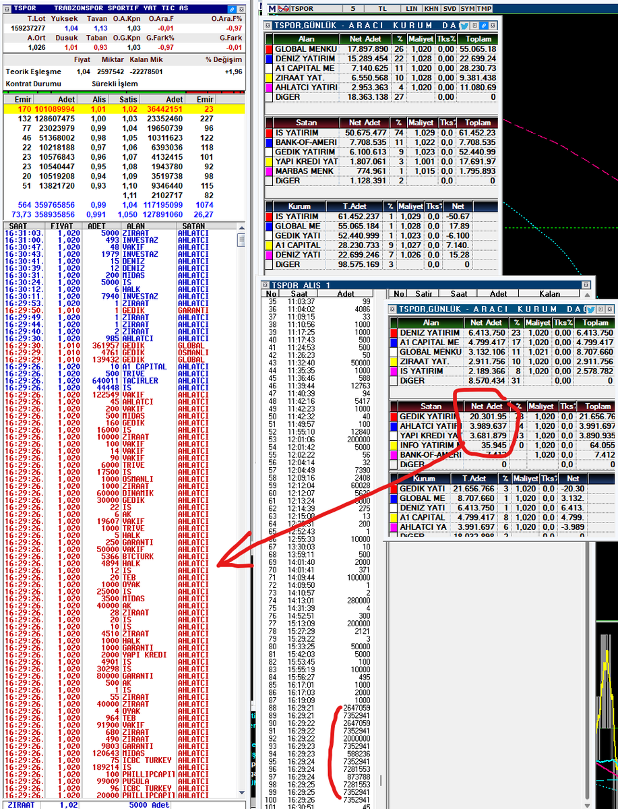Click highlighted best bid price 1,01 row
Image resolution: width=618 pixels, height=809 pixels.
(123, 109)
